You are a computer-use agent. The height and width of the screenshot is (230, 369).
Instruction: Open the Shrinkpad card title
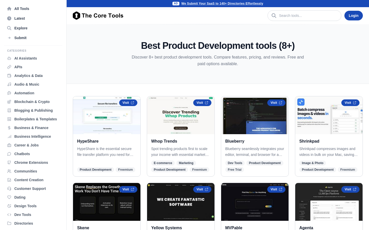point(309,141)
